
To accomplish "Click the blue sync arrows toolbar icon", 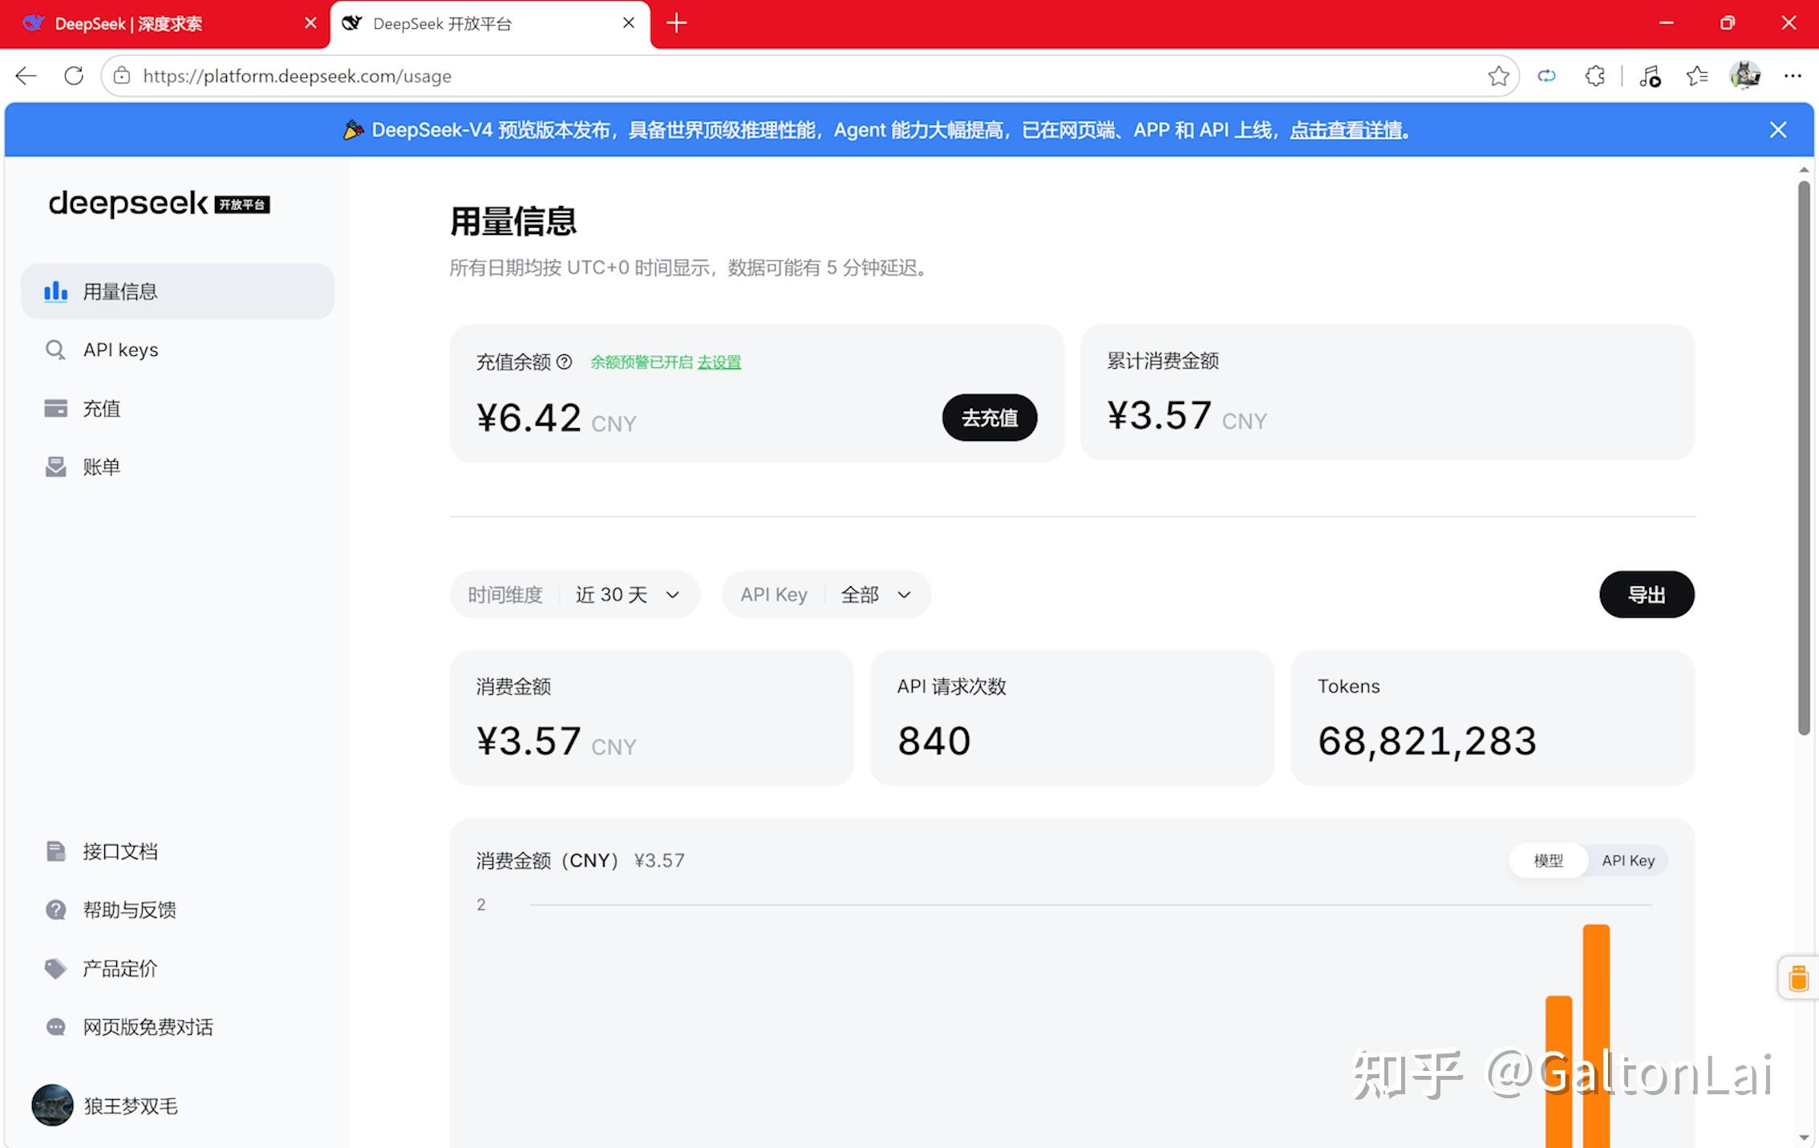I will click(x=1546, y=76).
